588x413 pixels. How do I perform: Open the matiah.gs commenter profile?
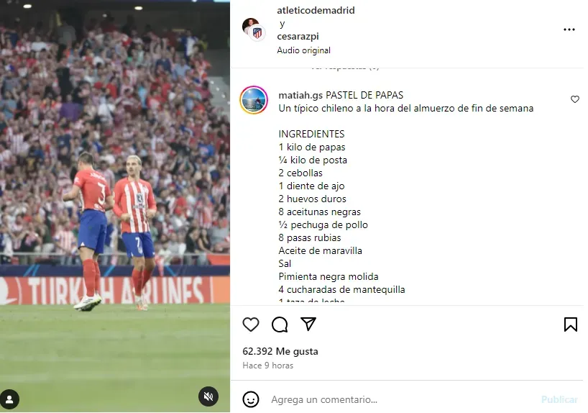click(300, 96)
